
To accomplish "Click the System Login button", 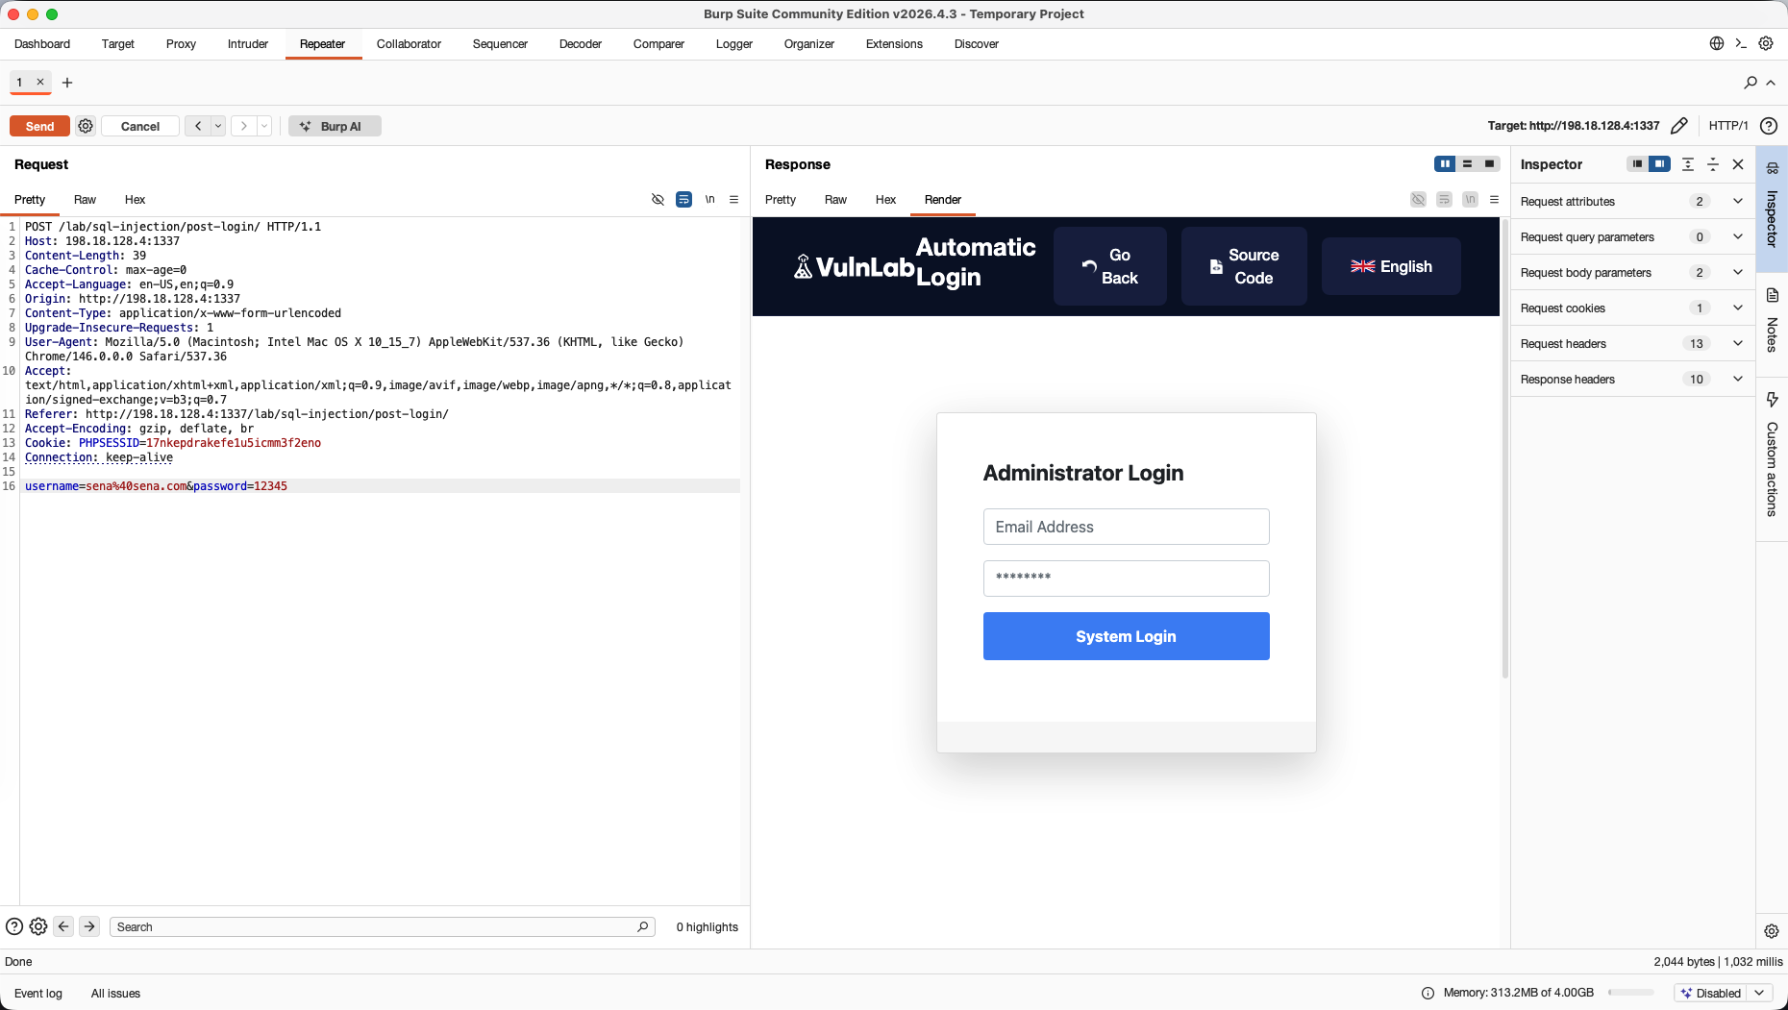I will coord(1127,636).
